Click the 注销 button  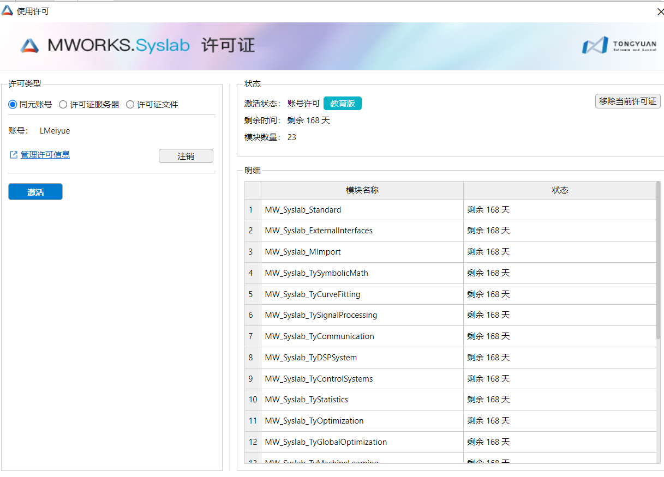[186, 156]
